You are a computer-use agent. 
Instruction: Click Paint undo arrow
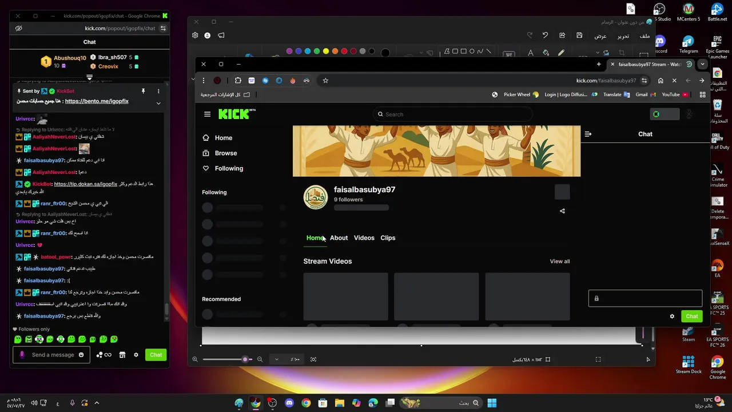tap(545, 35)
